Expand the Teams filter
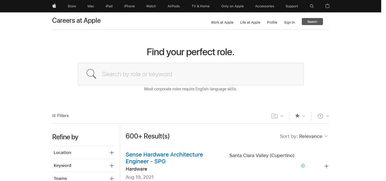This screenshot has height=181, width=386. click(x=112, y=178)
